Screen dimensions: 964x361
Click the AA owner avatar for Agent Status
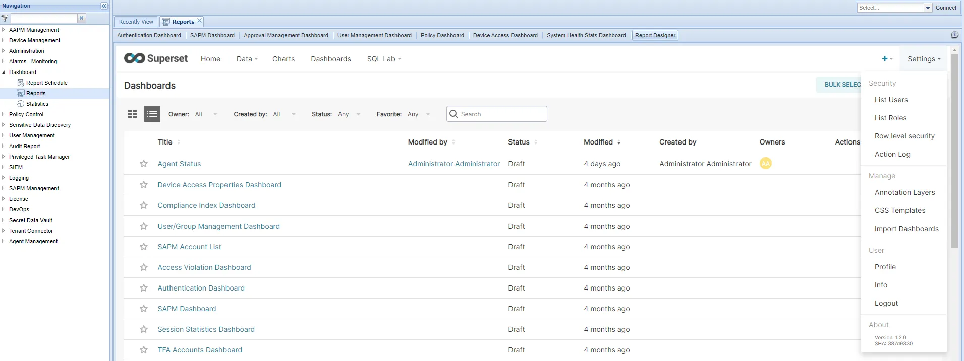pyautogui.click(x=765, y=163)
